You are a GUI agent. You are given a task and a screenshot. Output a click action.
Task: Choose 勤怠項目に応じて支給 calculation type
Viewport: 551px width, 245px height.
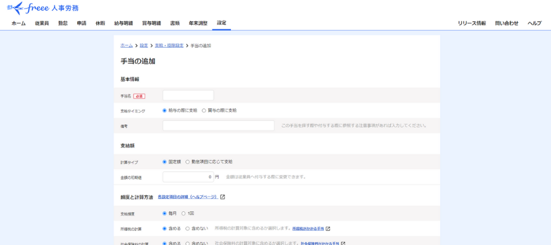point(187,162)
